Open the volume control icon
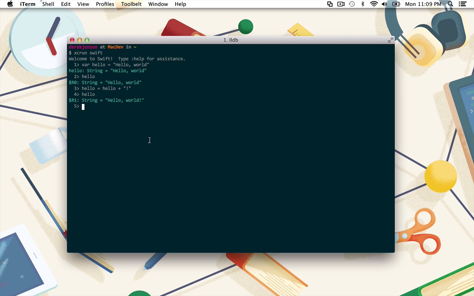Screen dimensions: 474x296 [384, 4]
